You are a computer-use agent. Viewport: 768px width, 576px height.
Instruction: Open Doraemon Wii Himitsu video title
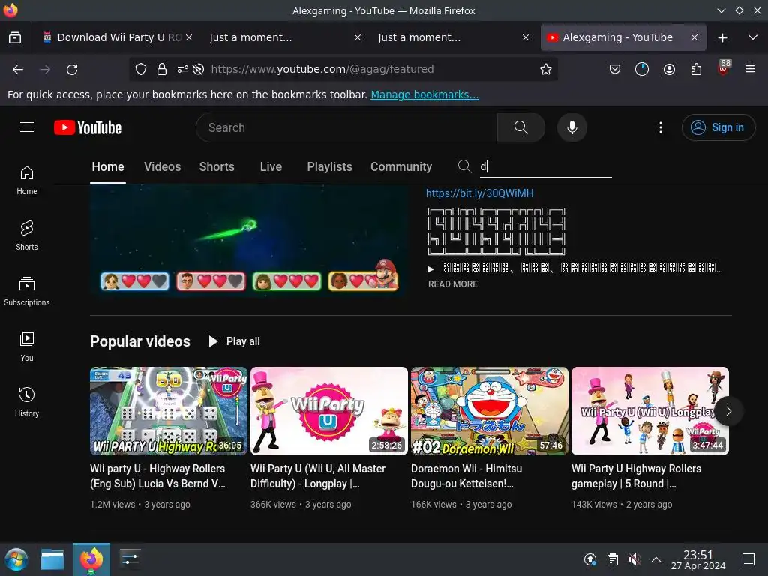click(466, 476)
